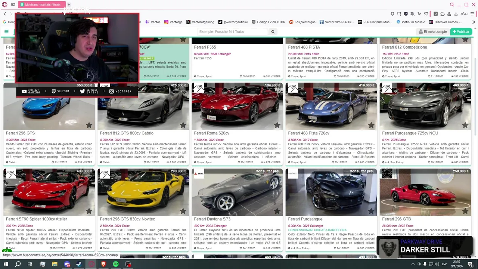Open browser easy setup menu icon
This screenshot has width=478, height=269.
(472, 14)
